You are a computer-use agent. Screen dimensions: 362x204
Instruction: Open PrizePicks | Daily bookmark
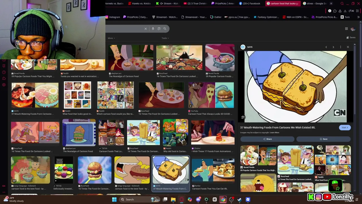pos(135,17)
